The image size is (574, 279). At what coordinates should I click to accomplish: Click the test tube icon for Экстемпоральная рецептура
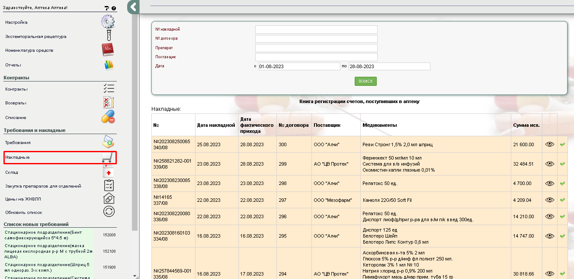109,36
